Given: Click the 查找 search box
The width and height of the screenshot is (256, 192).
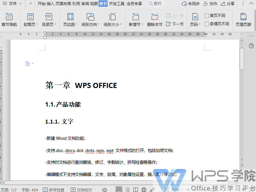Looking at the screenshot, I should coord(155,4).
